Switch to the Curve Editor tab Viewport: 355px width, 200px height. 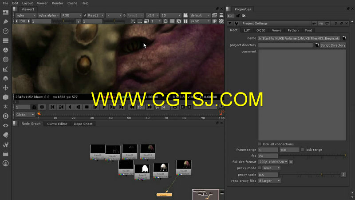[57, 124]
